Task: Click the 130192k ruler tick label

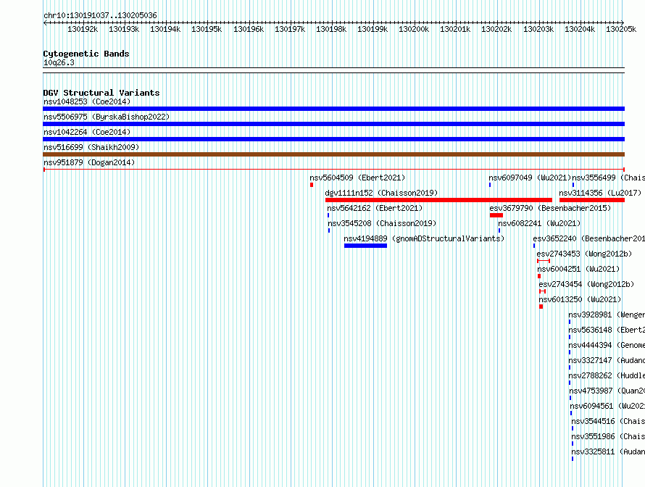Action: tap(83, 29)
